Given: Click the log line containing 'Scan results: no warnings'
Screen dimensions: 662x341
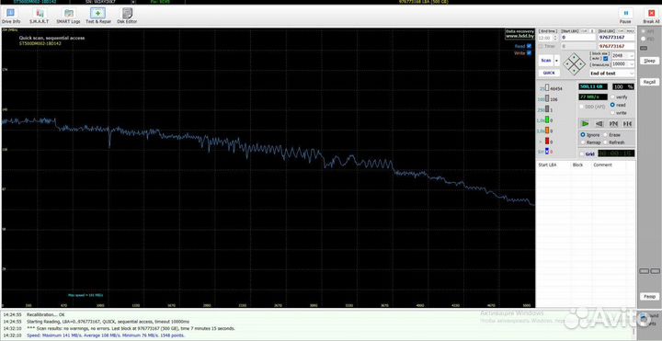Looking at the screenshot, I should 131,328.
